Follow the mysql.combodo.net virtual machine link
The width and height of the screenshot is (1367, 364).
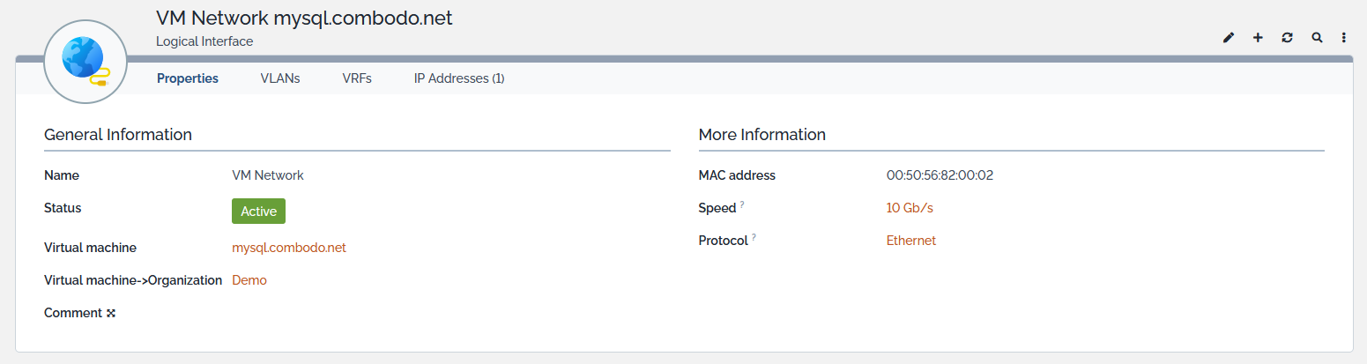pos(289,248)
